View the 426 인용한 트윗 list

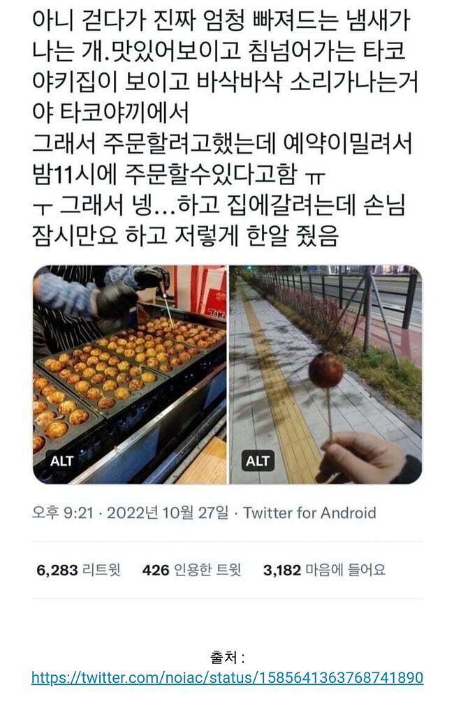tap(192, 570)
